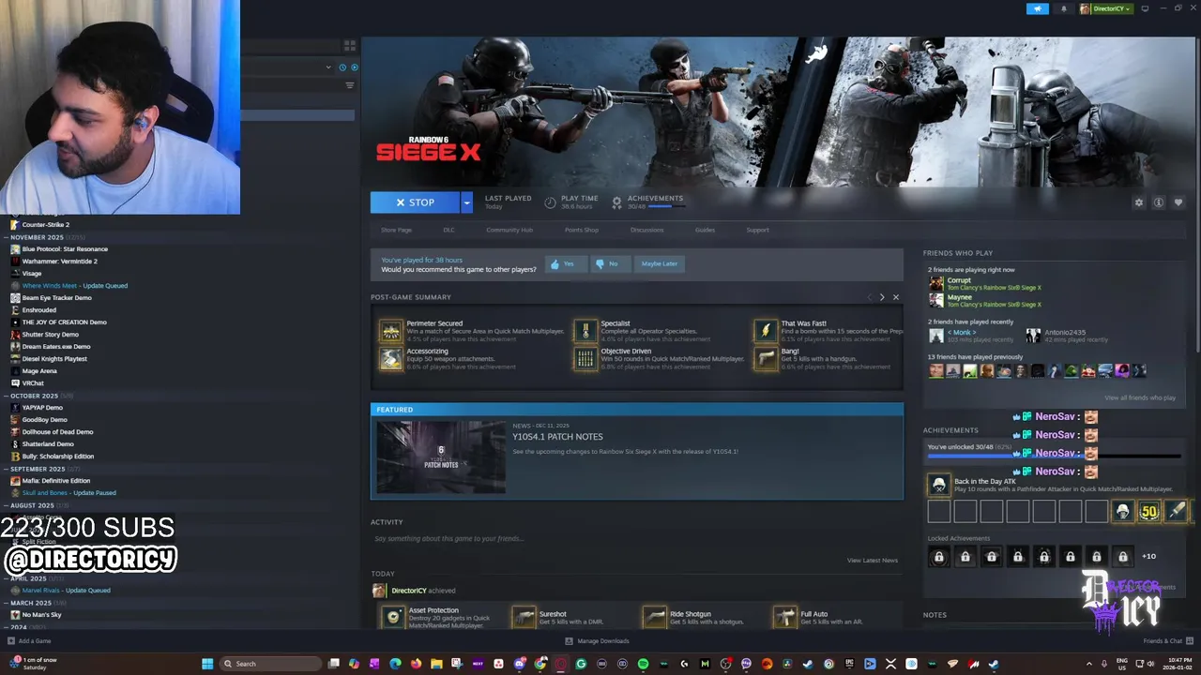Click View Latest News link

click(x=873, y=561)
